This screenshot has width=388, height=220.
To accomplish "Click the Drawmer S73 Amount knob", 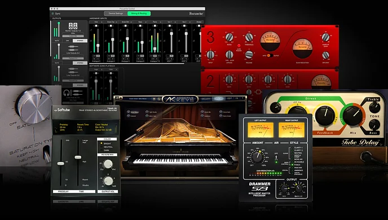I will coord(257,157).
